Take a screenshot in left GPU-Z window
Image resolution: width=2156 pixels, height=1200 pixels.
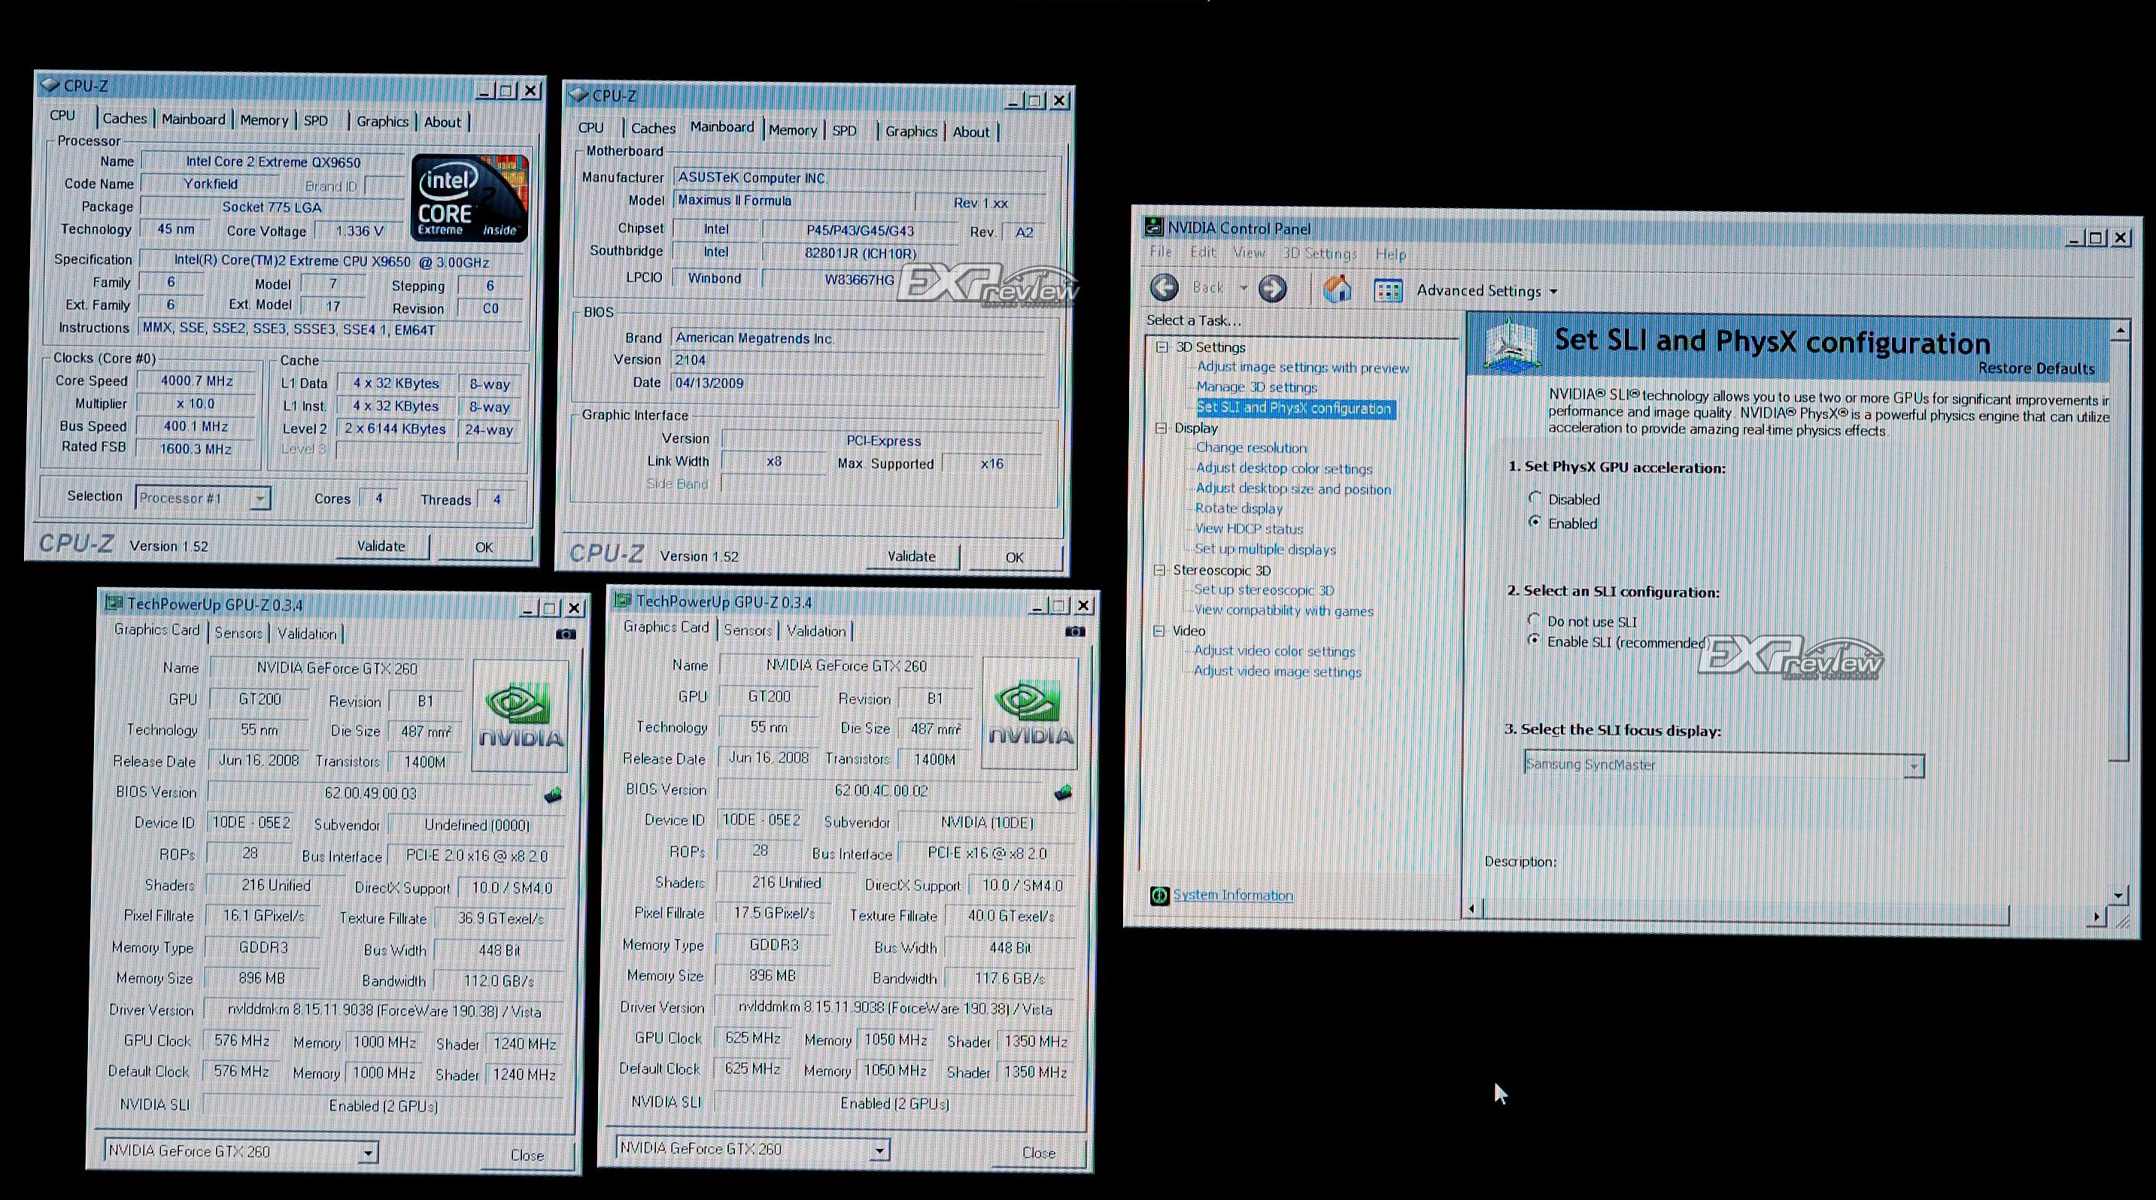[x=566, y=634]
